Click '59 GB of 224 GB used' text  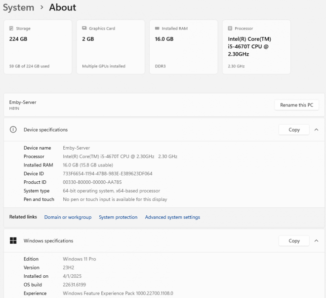pos(29,66)
